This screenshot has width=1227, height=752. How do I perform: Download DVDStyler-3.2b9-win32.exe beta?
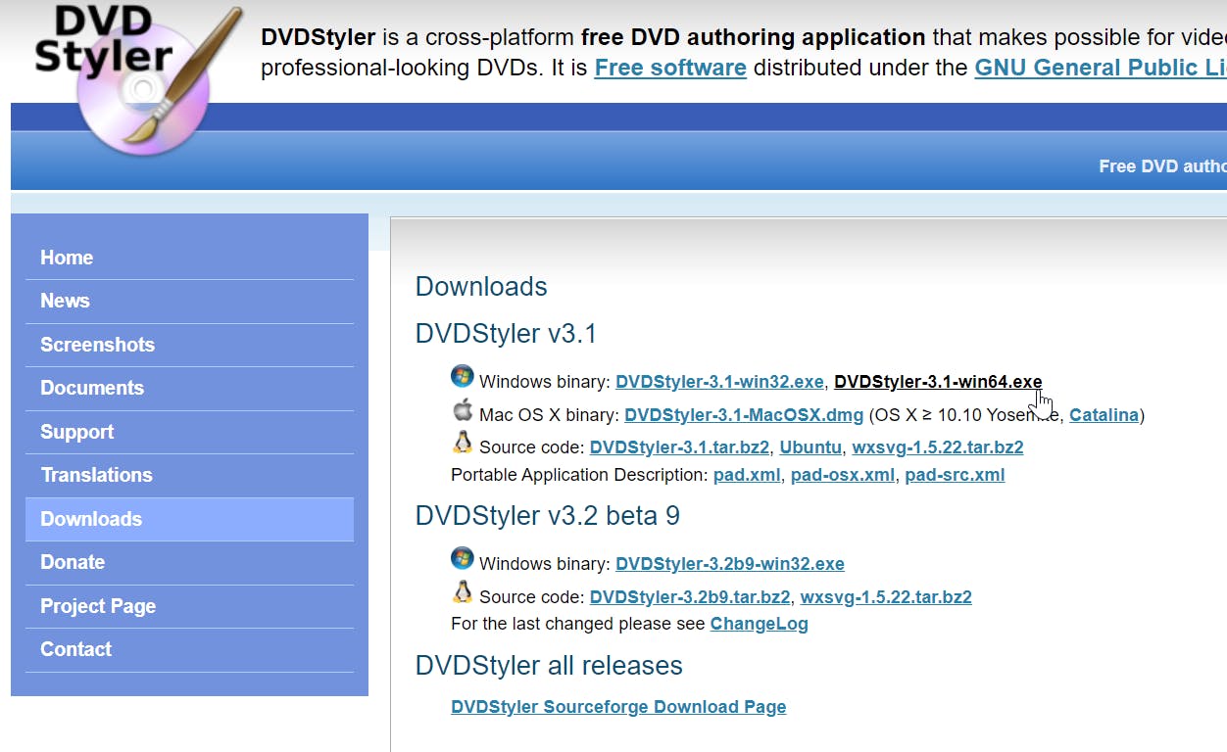[x=730, y=564]
